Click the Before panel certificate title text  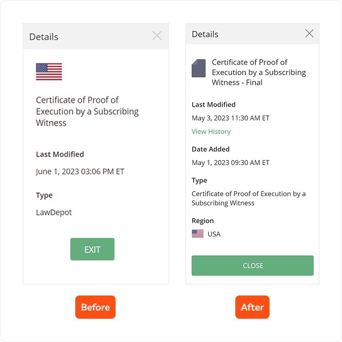(87, 111)
